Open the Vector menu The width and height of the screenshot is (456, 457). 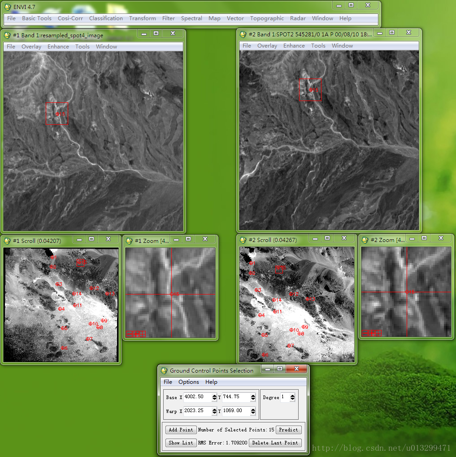[x=235, y=18]
